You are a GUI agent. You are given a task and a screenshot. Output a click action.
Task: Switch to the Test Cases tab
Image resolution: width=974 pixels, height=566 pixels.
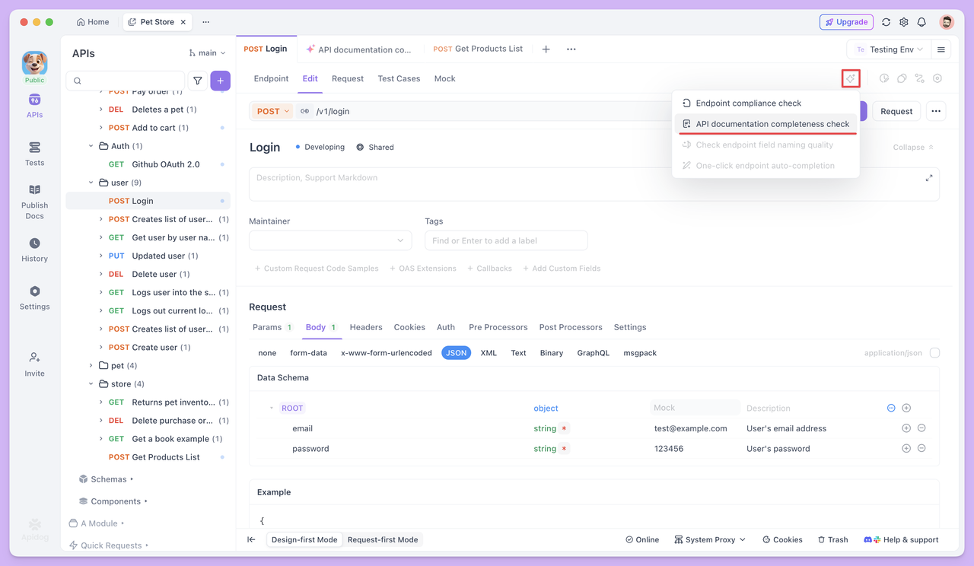[399, 78]
